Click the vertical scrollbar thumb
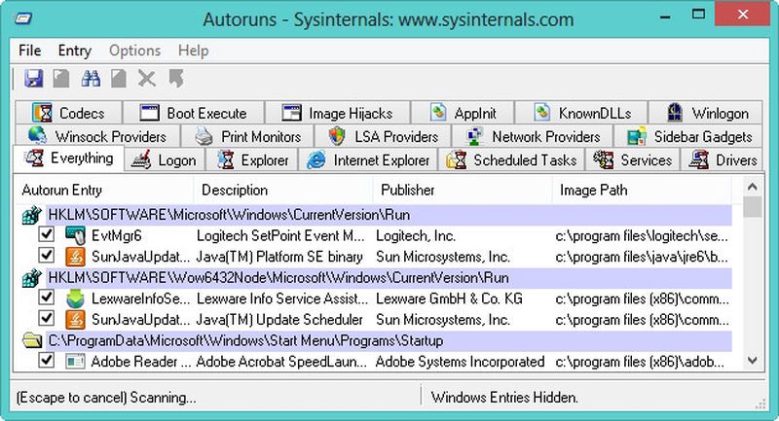Viewport: 779px width, 421px height. [x=752, y=207]
